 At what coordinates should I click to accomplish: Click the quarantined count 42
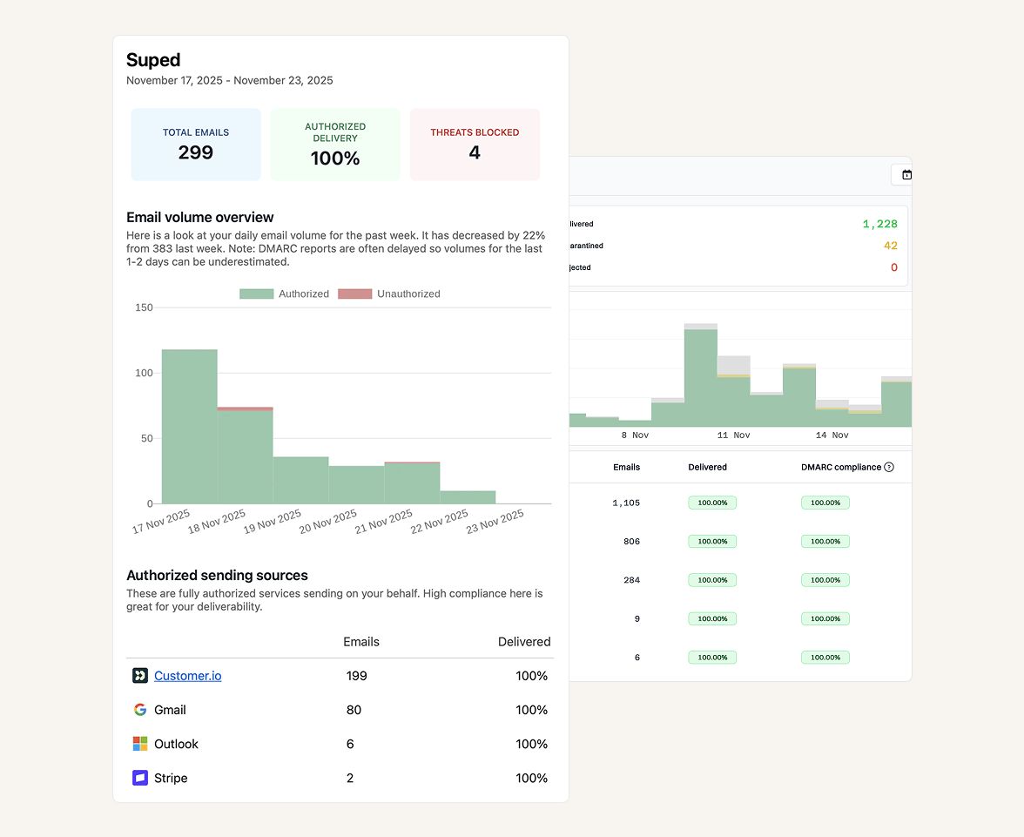click(890, 246)
